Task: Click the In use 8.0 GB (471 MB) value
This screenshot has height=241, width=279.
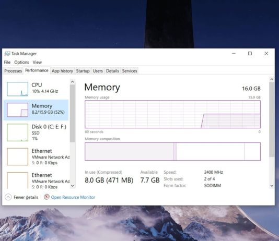Action: click(x=109, y=180)
